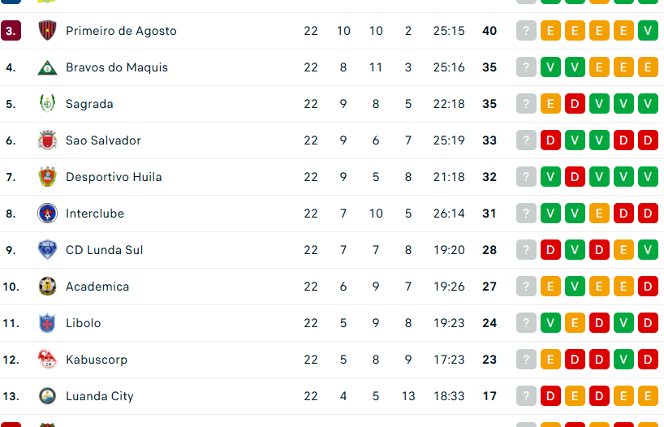Open the Academica team page link

click(x=97, y=287)
